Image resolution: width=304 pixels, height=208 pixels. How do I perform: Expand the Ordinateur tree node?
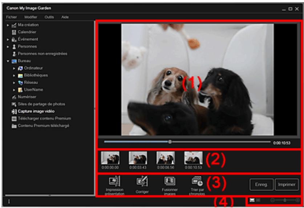tap(14, 69)
